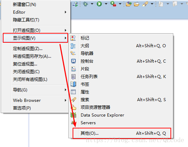Click the Run with external tools icon
188x147 pixels.
(x=113, y=4)
